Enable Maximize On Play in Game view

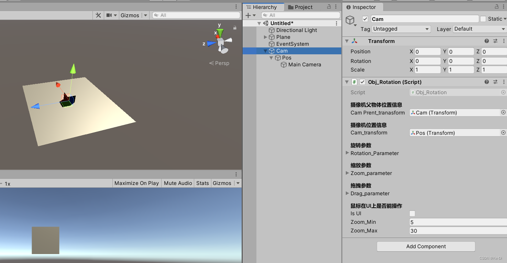pos(136,183)
